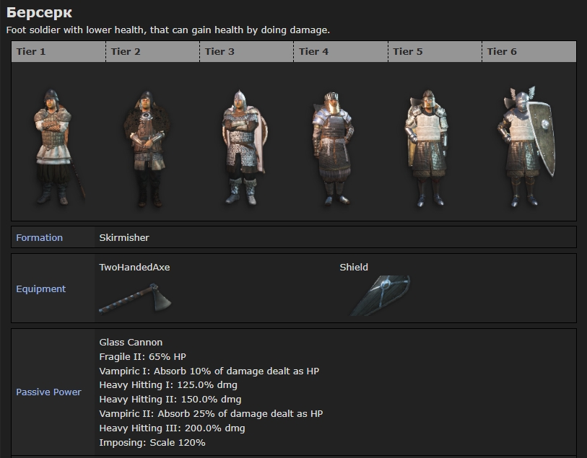Viewport: 587px width, 458px height.
Task: Click the Tier 2 column header
Action: (126, 51)
